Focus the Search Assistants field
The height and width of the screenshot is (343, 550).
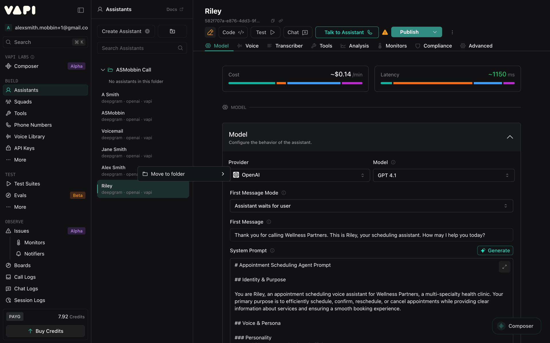click(x=142, y=48)
